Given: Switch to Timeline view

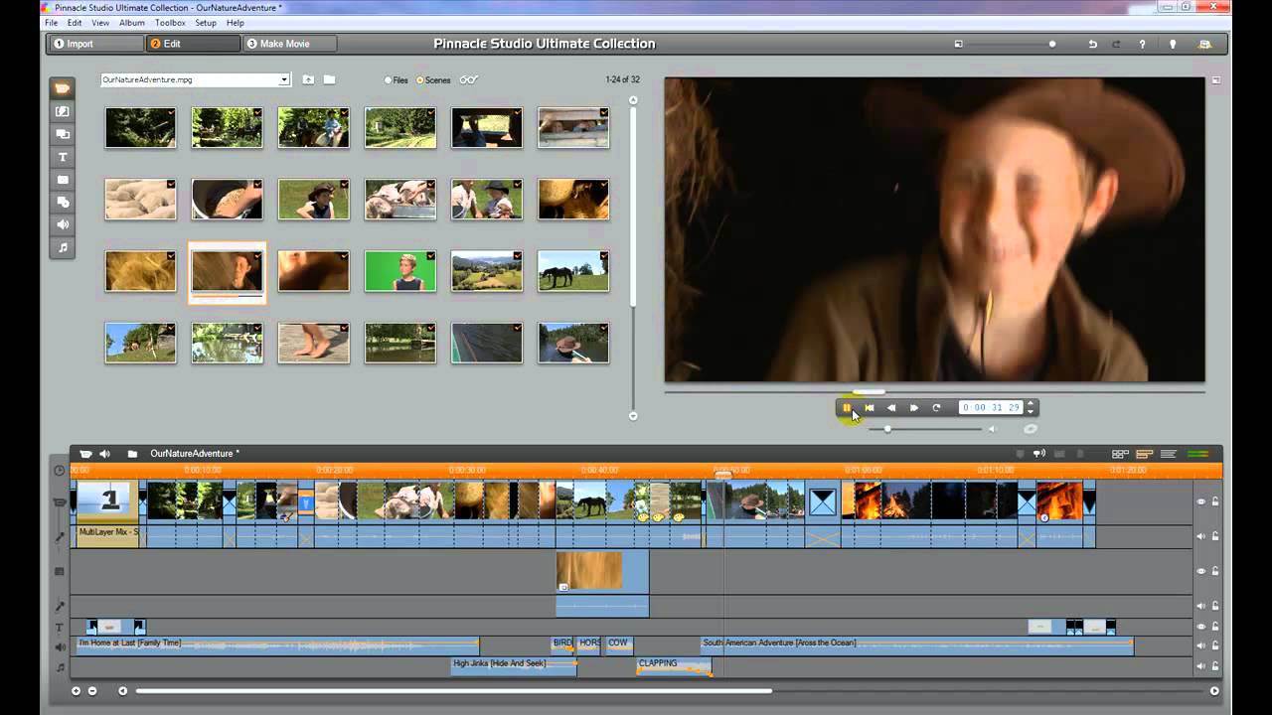Looking at the screenshot, I should (1144, 454).
